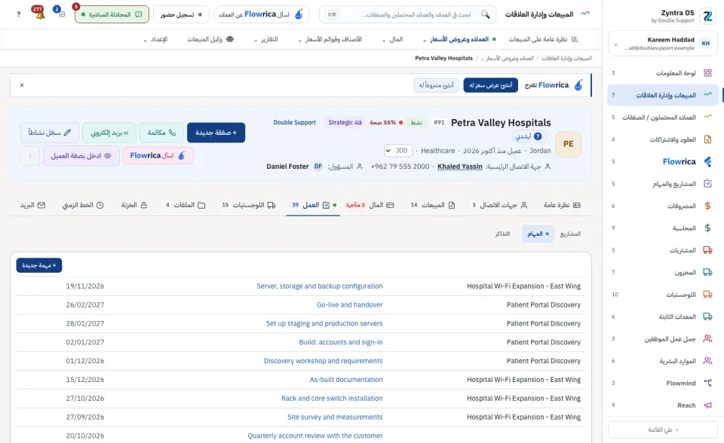This screenshot has height=443, width=724.
Task: Open وكيل المبيعات menu item
Action: (x=210, y=39)
